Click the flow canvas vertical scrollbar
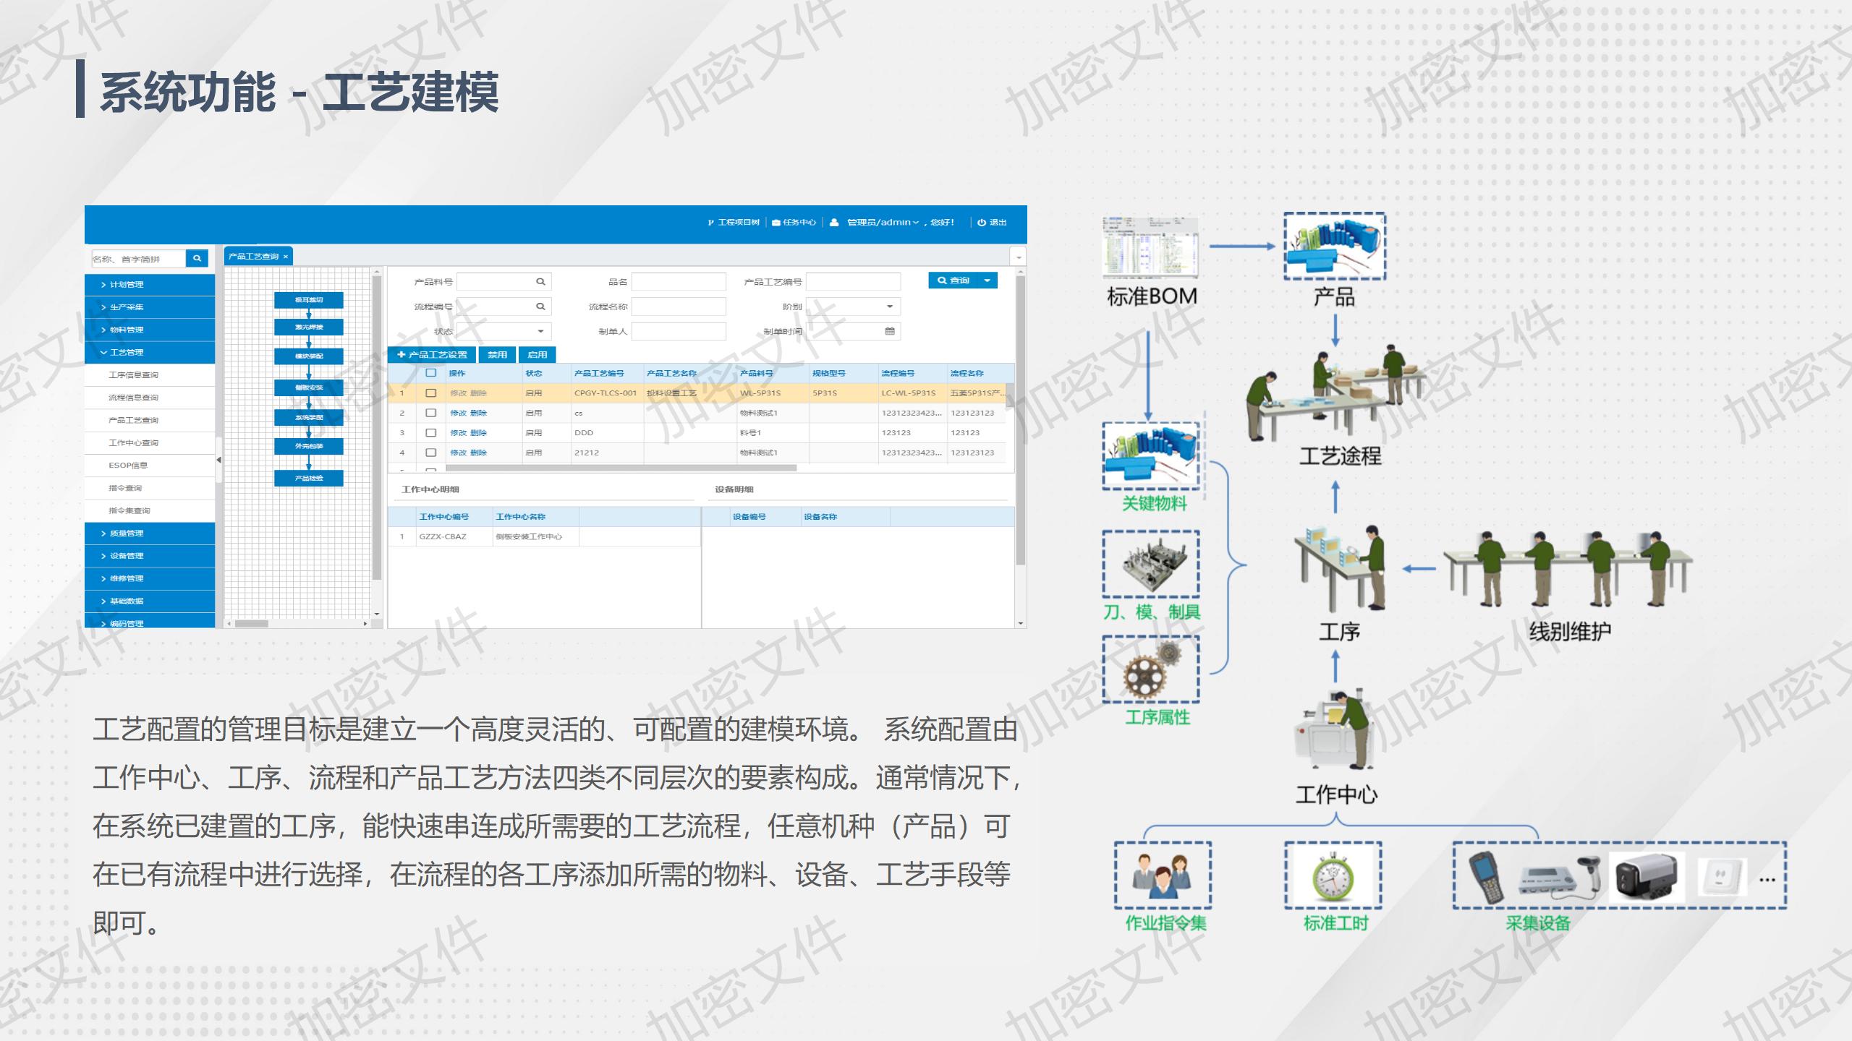The height and width of the screenshot is (1041, 1852). (376, 427)
